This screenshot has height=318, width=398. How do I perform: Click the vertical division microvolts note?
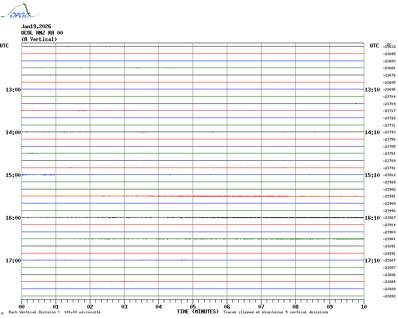coord(54,312)
